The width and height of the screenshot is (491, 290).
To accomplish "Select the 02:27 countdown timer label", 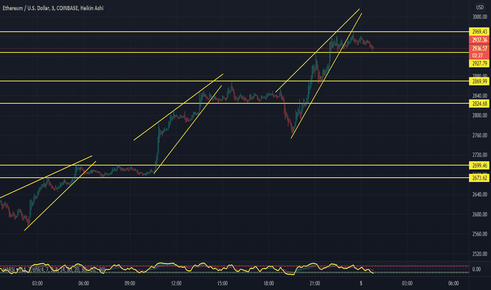I will pyautogui.click(x=477, y=55).
